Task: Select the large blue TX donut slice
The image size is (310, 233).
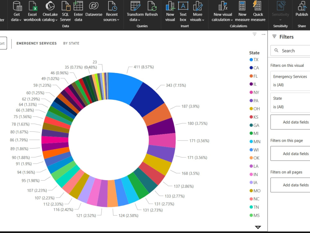Action: click(125, 87)
